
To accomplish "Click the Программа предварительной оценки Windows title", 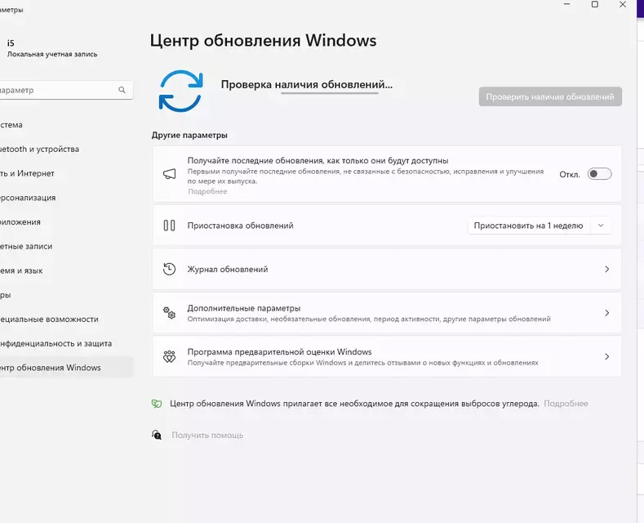I will tap(279, 352).
